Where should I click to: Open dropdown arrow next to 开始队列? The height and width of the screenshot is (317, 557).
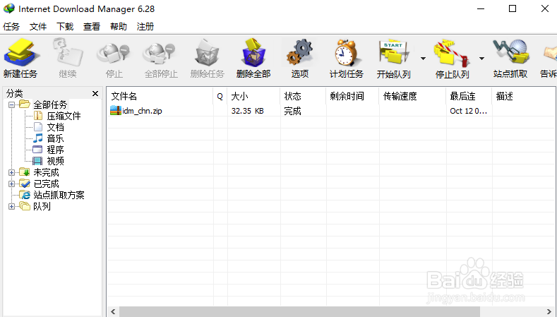click(423, 59)
